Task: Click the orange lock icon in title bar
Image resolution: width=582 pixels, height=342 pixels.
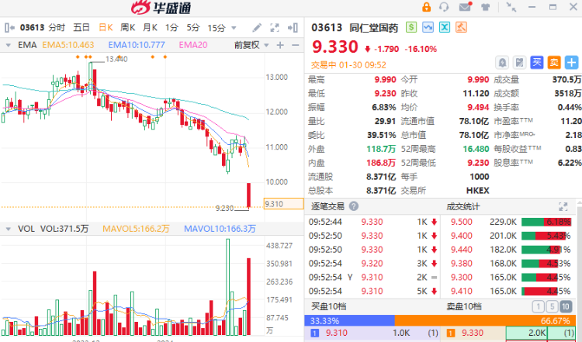Action: pos(427,7)
